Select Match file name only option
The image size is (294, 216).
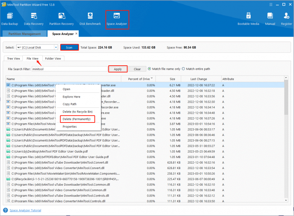(150, 69)
